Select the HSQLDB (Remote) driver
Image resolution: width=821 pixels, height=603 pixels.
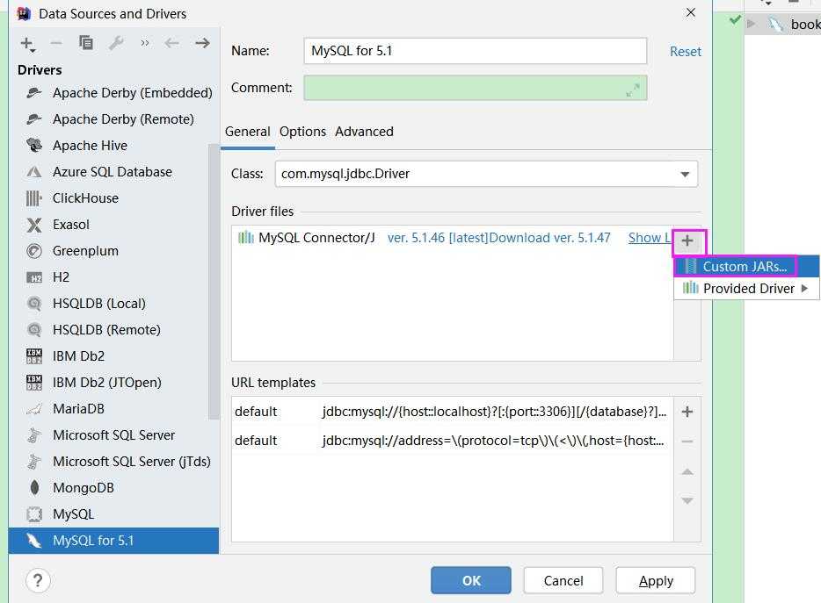(x=113, y=329)
